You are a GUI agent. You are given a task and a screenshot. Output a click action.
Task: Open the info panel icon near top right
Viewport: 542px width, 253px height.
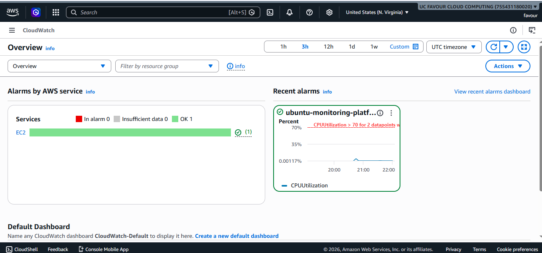tap(513, 30)
